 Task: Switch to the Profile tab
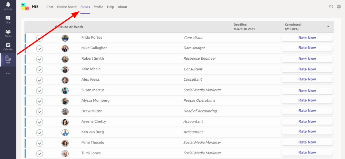coord(98,7)
